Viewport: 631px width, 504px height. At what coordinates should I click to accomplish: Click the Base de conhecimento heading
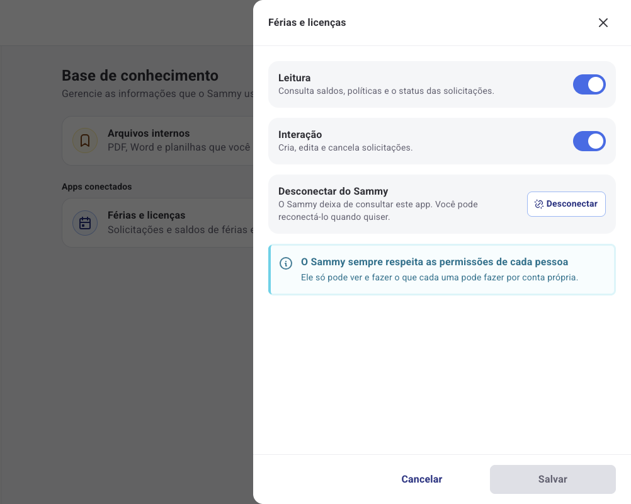[x=140, y=75]
